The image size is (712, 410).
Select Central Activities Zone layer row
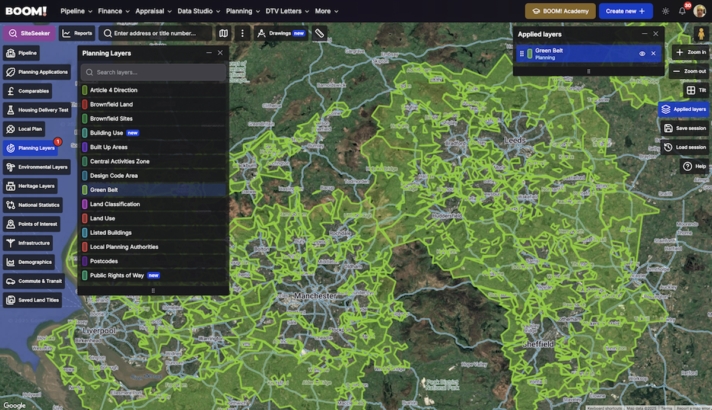(153, 161)
